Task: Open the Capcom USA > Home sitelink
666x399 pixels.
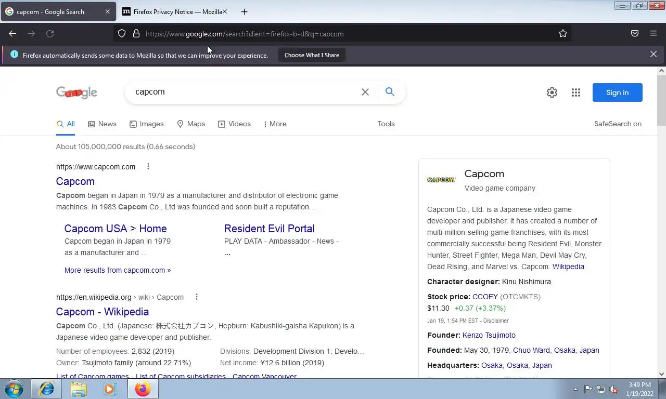Action: pos(116,229)
